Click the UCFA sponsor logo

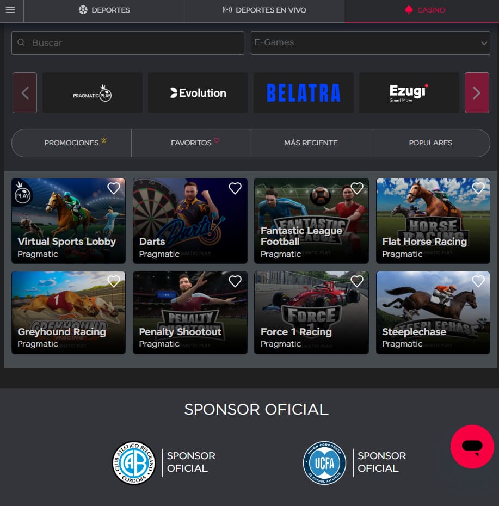[324, 463]
